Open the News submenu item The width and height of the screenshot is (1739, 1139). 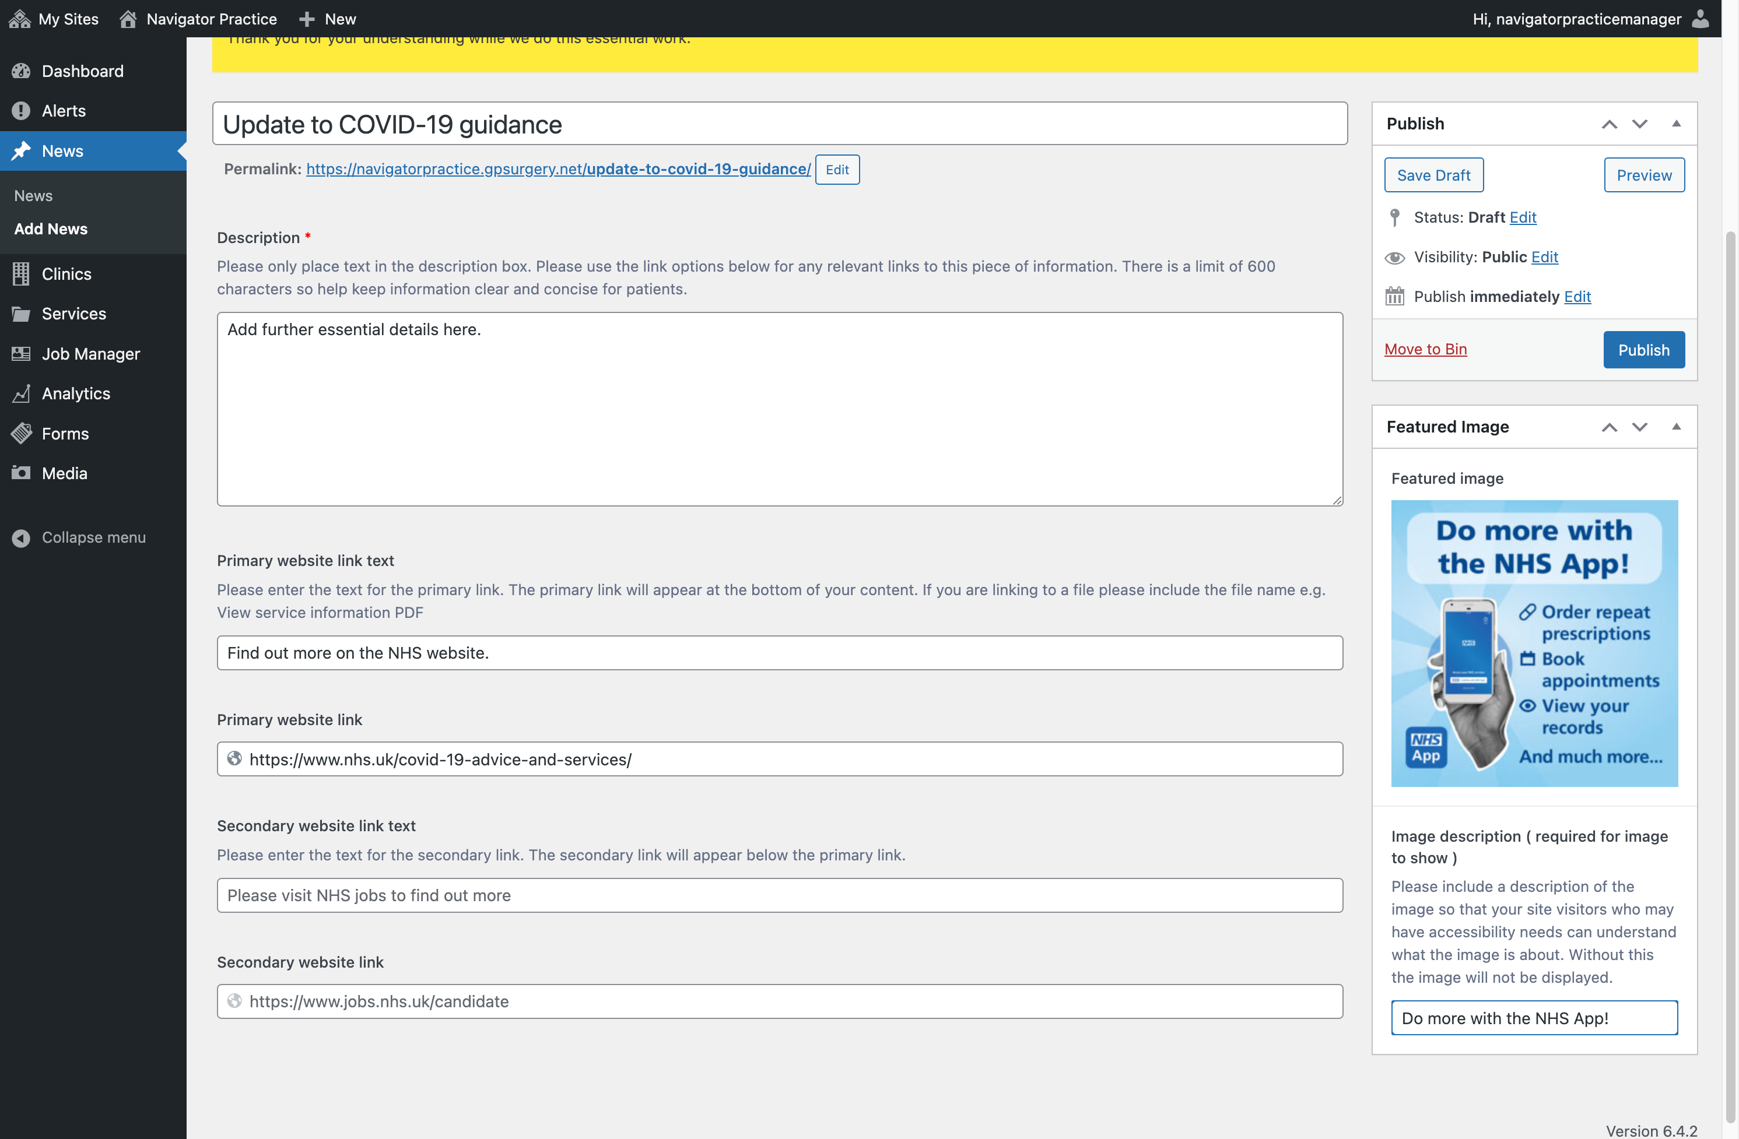tap(34, 196)
